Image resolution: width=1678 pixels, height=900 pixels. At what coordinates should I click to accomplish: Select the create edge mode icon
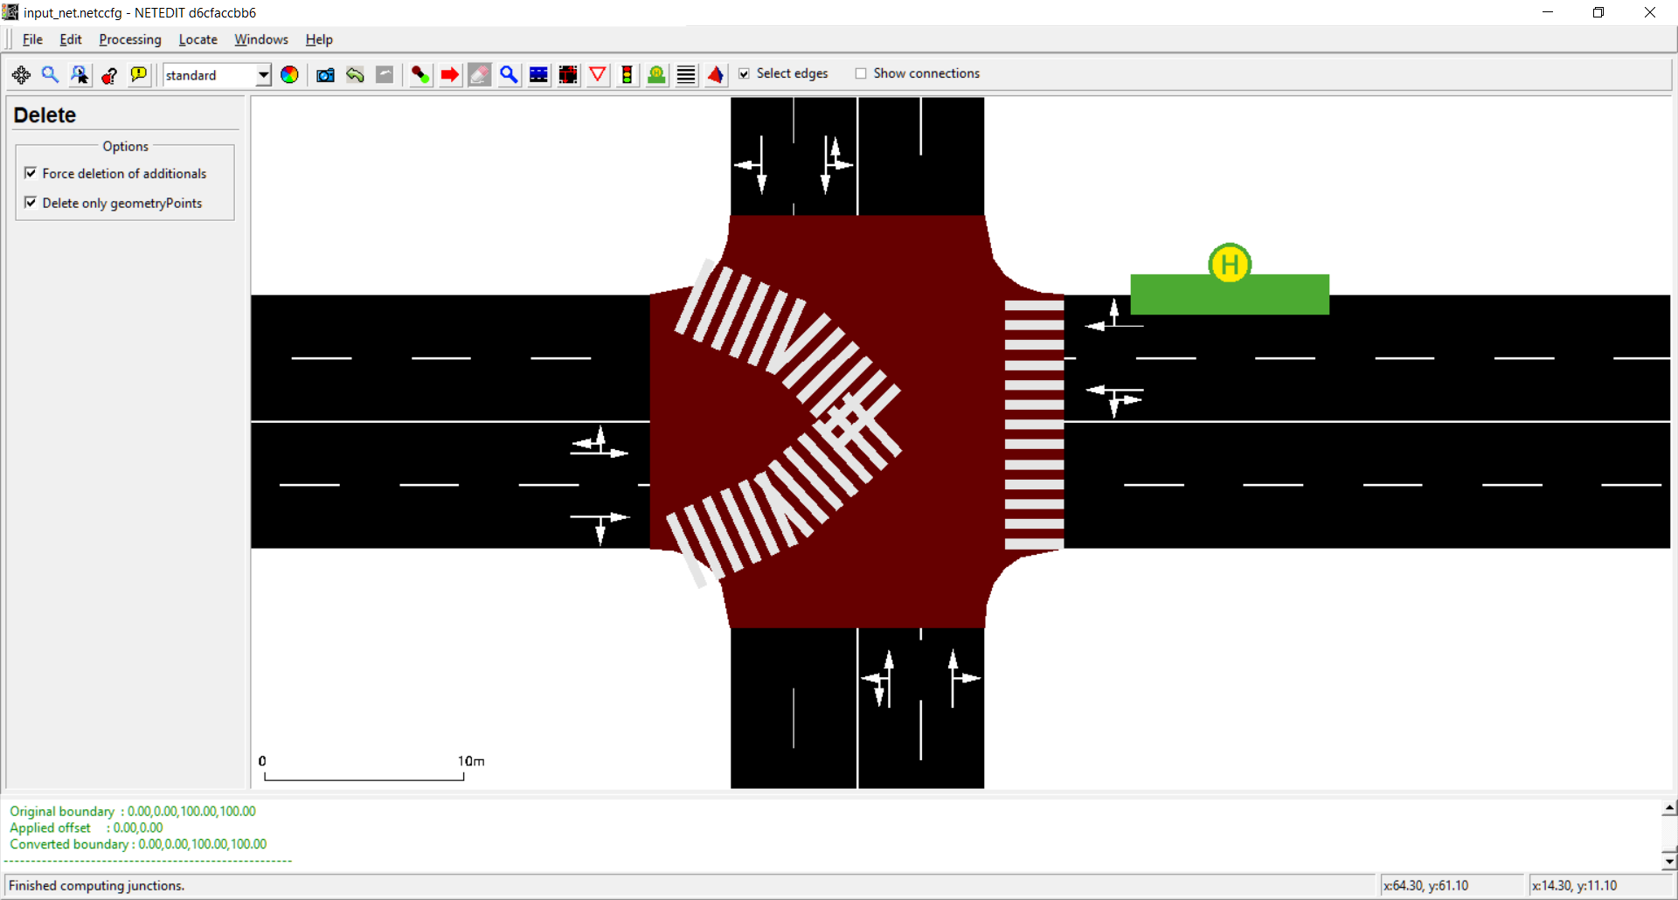click(x=420, y=75)
